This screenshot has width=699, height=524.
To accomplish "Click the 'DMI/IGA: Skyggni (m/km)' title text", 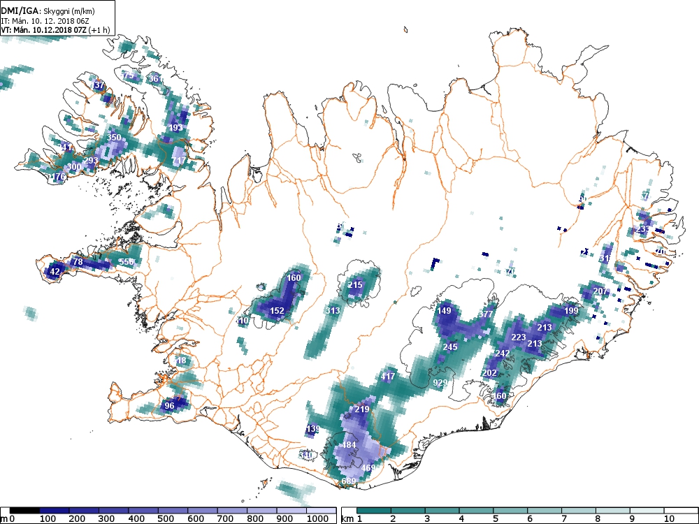I will [48, 12].
